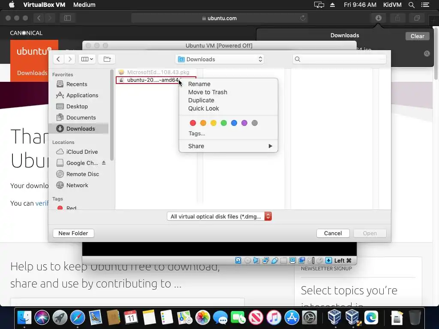Apply the blue tag color
This screenshot has width=439, height=329.
pos(234,123)
